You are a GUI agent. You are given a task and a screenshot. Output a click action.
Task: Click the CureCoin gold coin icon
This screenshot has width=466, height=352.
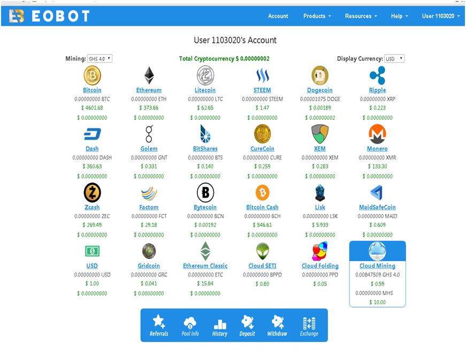[262, 134]
